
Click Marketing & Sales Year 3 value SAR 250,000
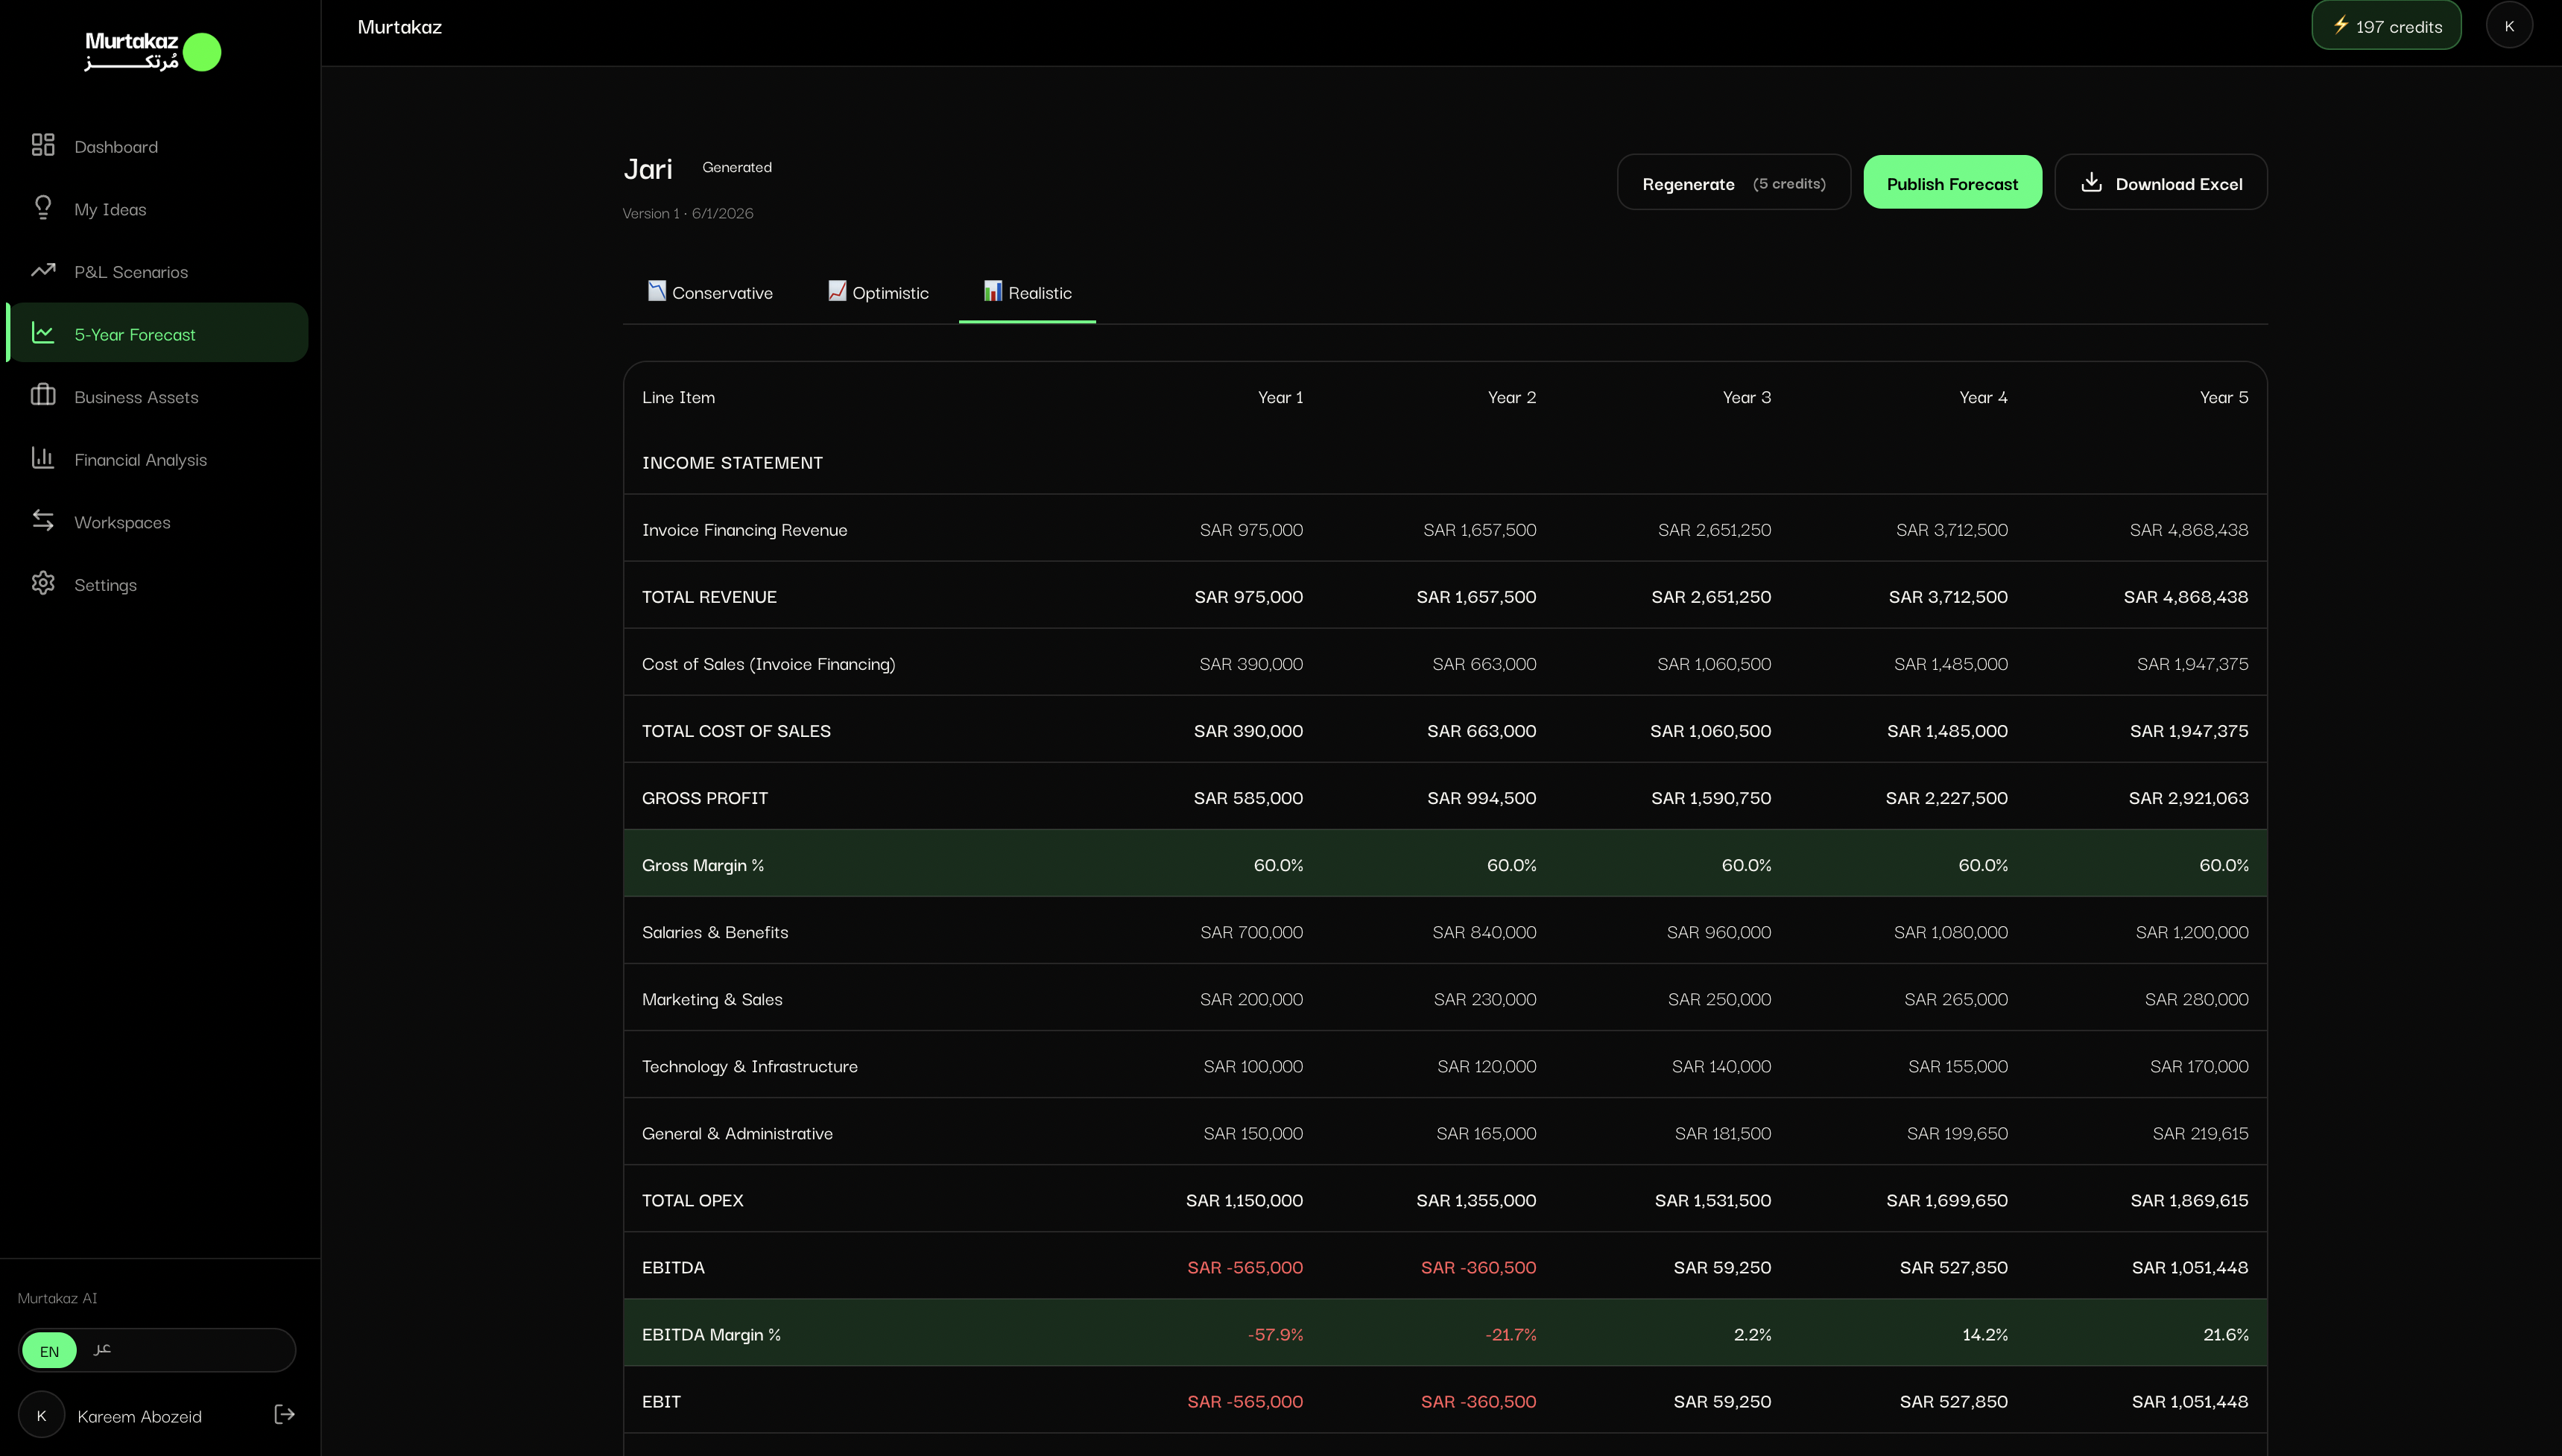pyautogui.click(x=1719, y=999)
